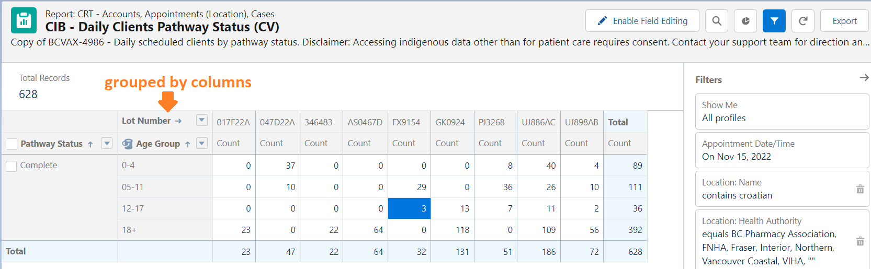Select the UJ898AB lot column header
Image resolution: width=871 pixels, height=269 pixels.
[581, 122]
